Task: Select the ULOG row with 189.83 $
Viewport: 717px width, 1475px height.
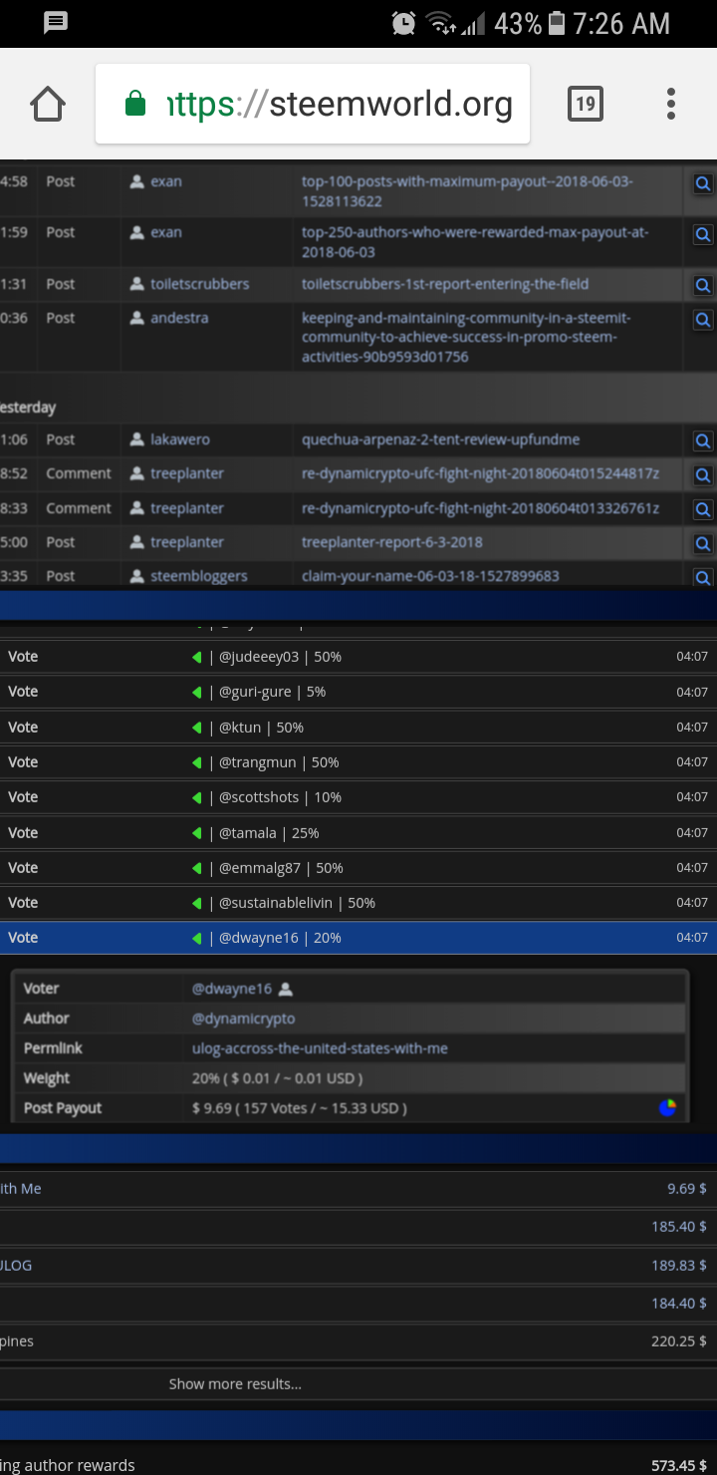Action: (x=358, y=1265)
